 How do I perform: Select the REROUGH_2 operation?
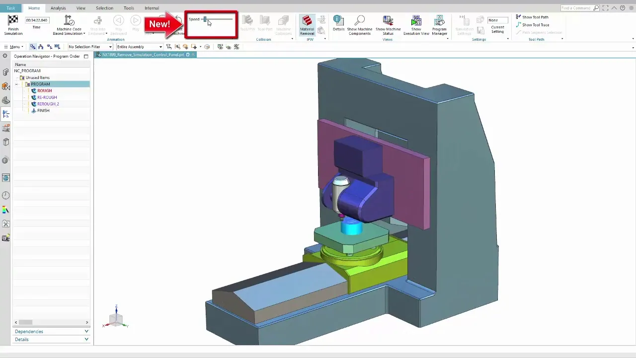[48, 104]
